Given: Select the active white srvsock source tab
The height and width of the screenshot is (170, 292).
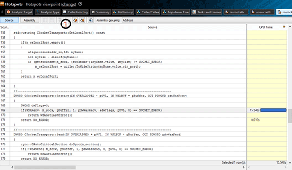Looking at the screenshot, I should click(284, 12).
